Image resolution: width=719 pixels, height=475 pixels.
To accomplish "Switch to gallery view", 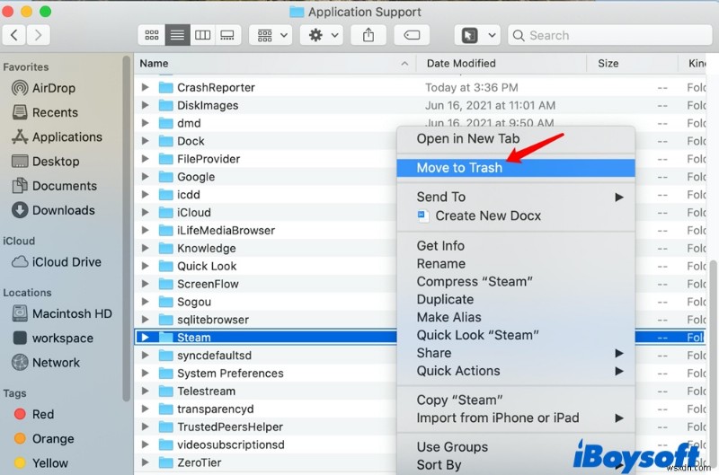I will [x=228, y=35].
